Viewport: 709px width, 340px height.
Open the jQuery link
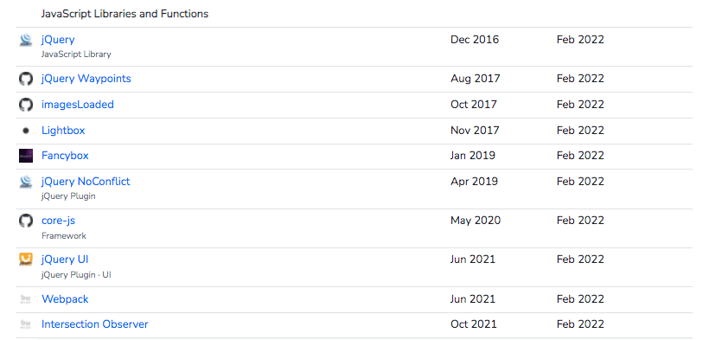click(x=58, y=40)
